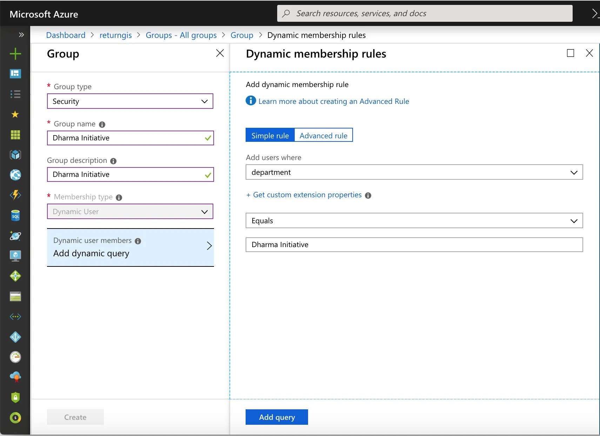Click Get custom extension properties link
600x436 pixels.
point(304,195)
